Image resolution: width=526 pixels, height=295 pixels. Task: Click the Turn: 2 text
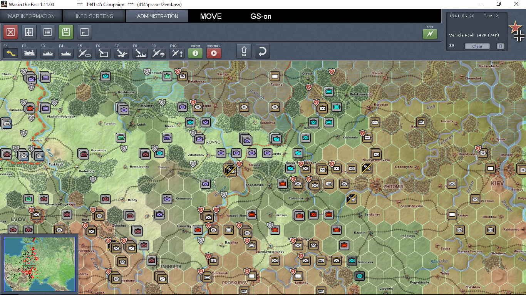tap(491, 16)
